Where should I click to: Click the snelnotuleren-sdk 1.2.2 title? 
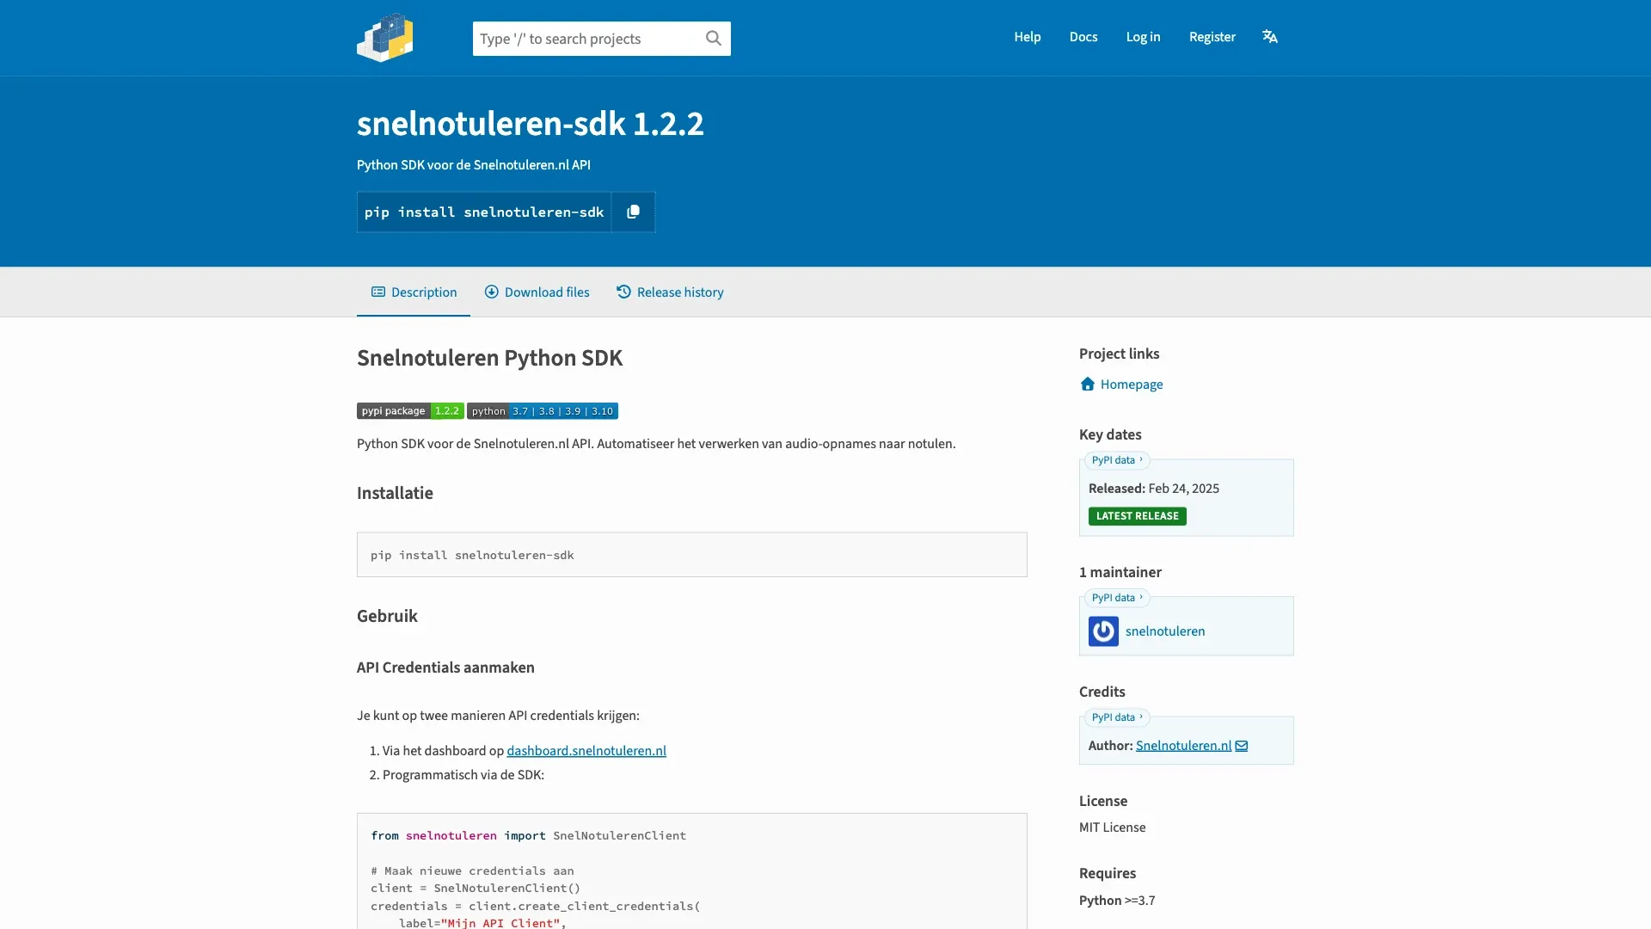click(531, 124)
